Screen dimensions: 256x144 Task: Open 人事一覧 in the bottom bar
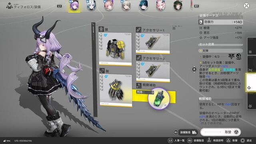pyautogui.click(x=176, y=140)
